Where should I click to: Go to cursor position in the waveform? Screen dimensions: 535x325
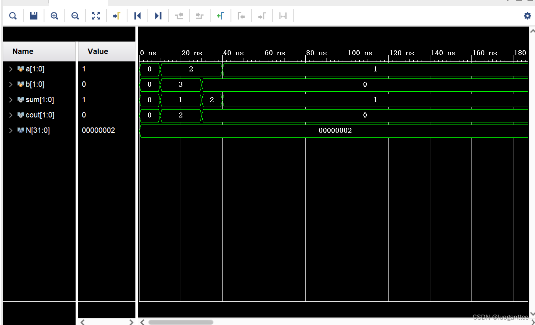tap(117, 15)
